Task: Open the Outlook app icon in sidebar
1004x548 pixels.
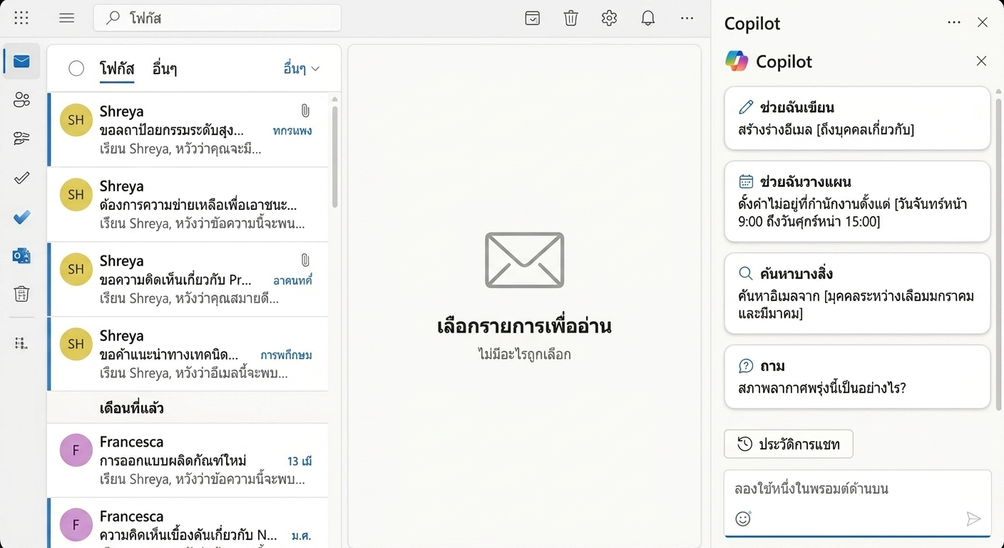Action: click(x=21, y=255)
